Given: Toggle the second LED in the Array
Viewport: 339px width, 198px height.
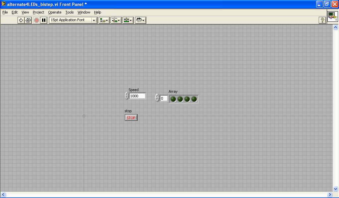Looking at the screenshot, I should click(180, 99).
